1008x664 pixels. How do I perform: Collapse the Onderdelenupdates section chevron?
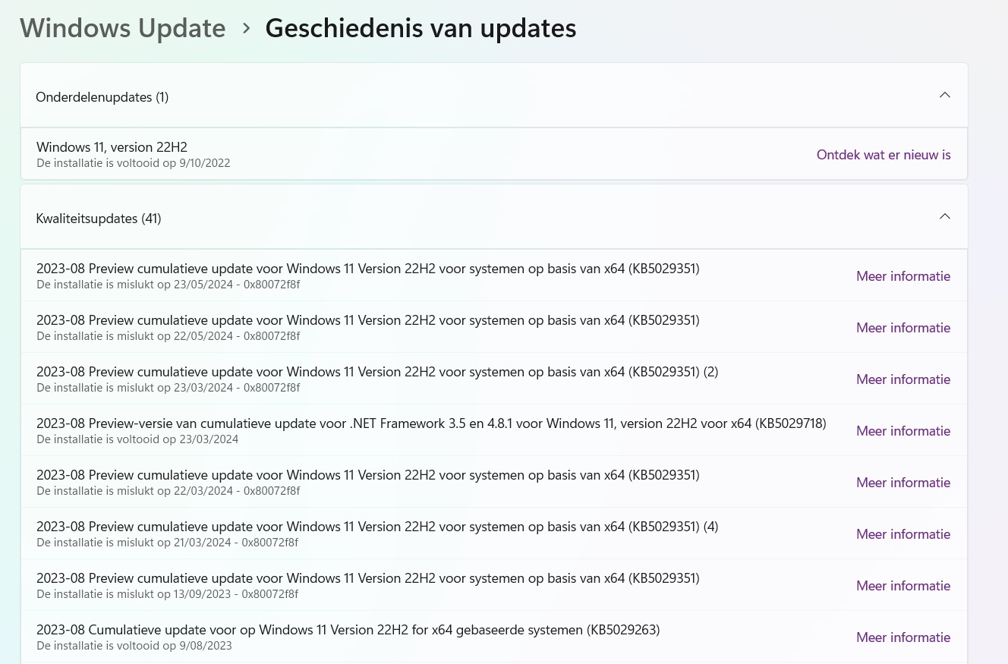(x=945, y=96)
